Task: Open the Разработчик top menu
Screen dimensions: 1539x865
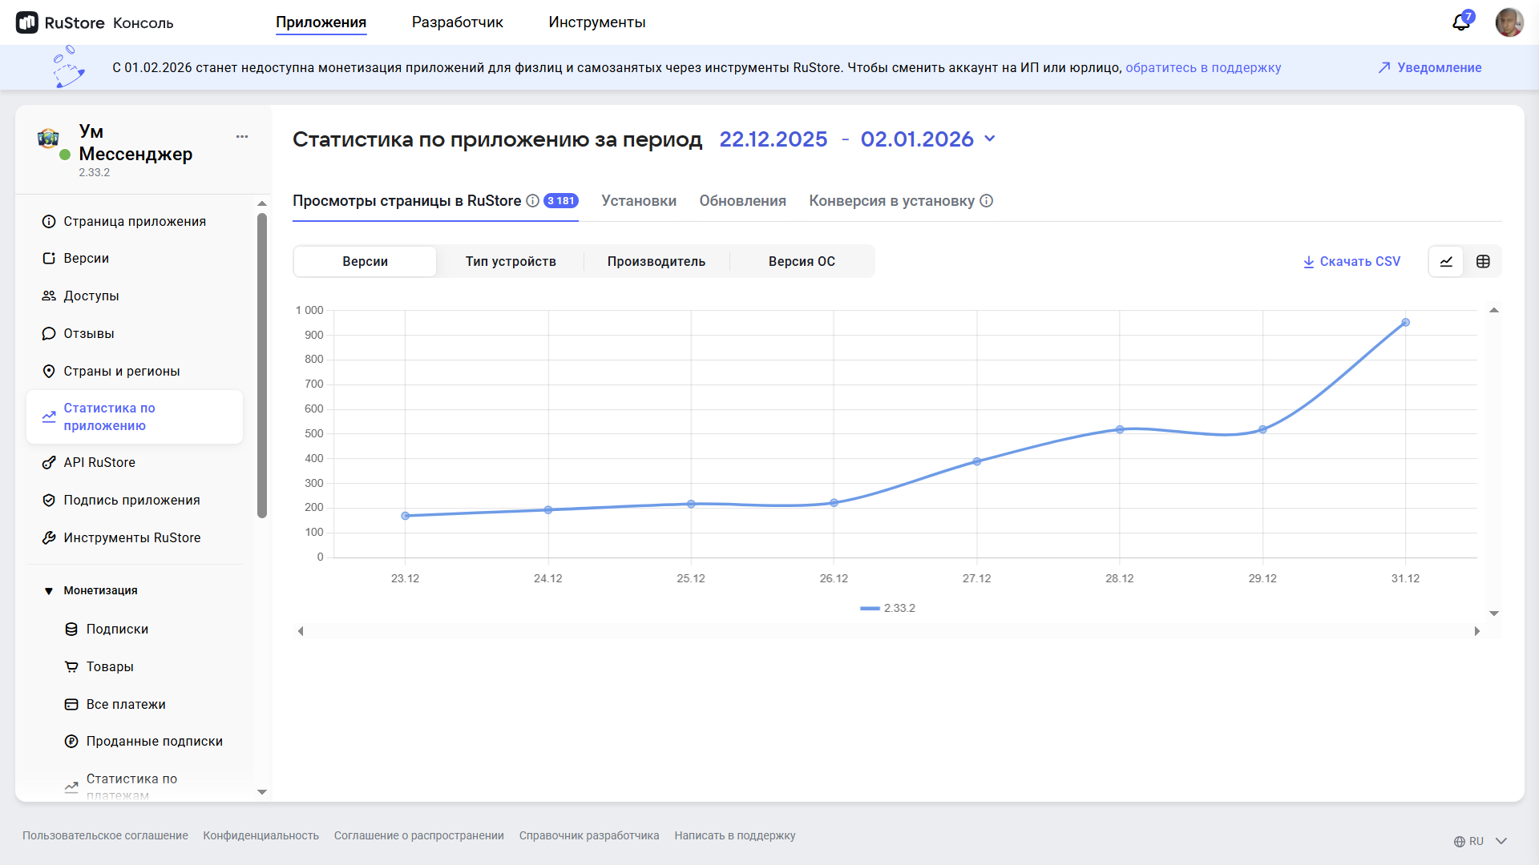Action: coord(457,22)
